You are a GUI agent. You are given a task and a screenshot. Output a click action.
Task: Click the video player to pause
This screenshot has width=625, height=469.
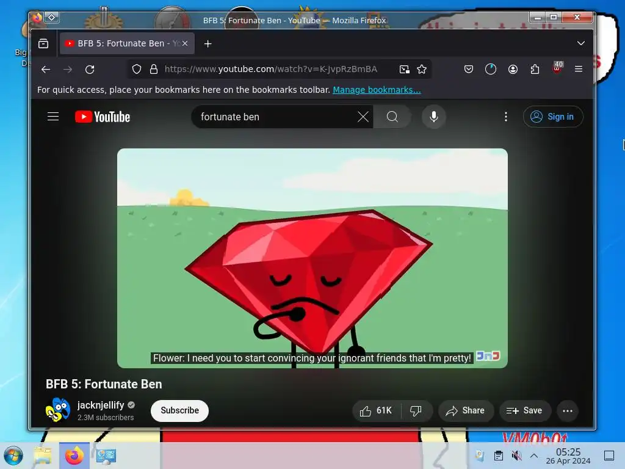tap(312, 258)
